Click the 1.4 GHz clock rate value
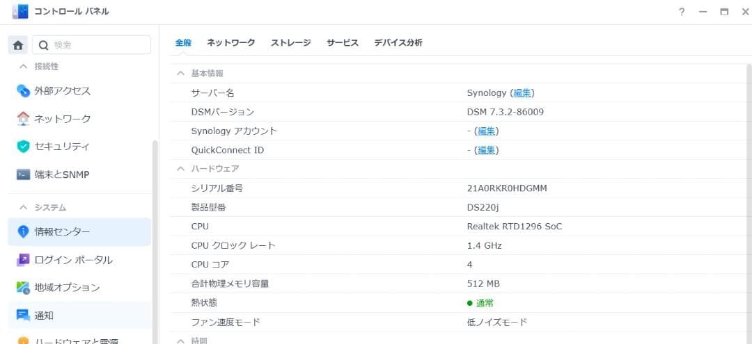752x344 pixels. point(485,246)
